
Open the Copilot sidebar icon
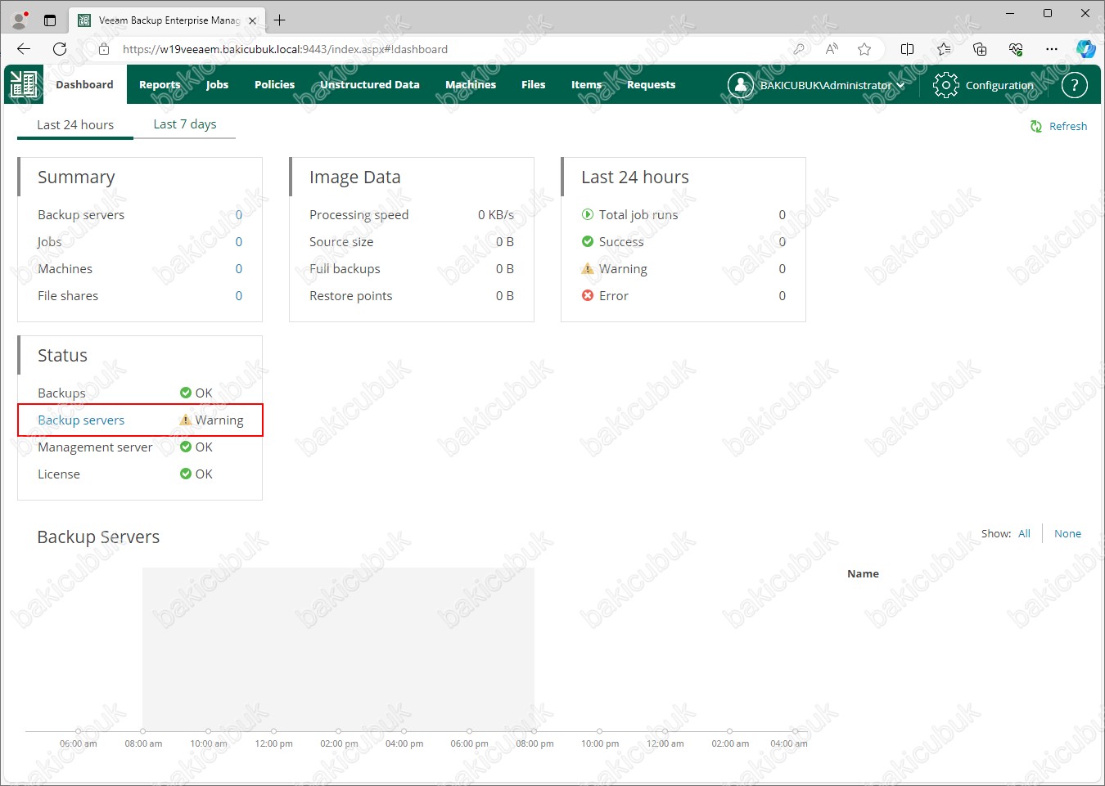coord(1086,49)
